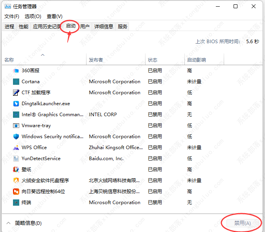The width and height of the screenshot is (265, 232).
Task: Click the Windows Security shield icon
Action: click(x=16, y=137)
